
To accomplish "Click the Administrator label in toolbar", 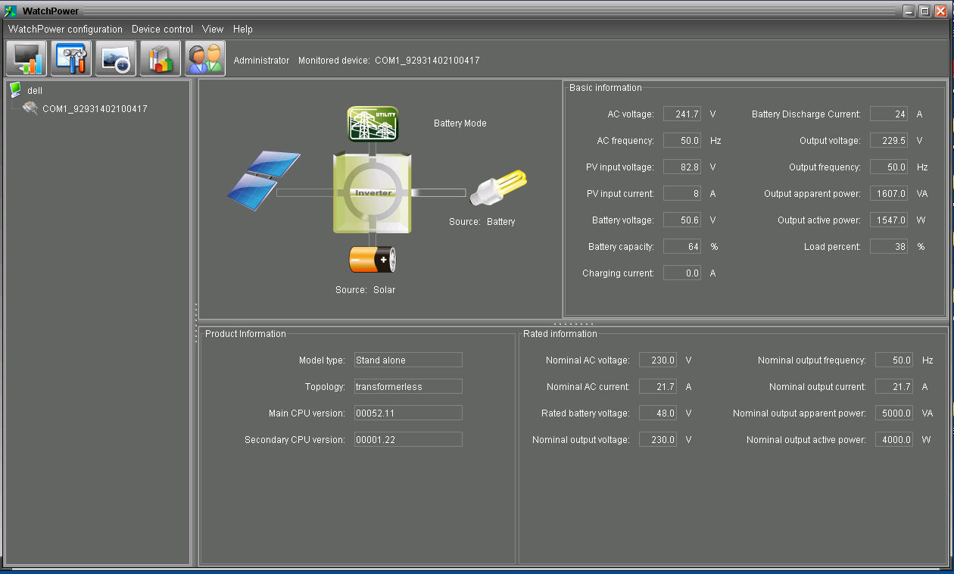I will (x=261, y=61).
